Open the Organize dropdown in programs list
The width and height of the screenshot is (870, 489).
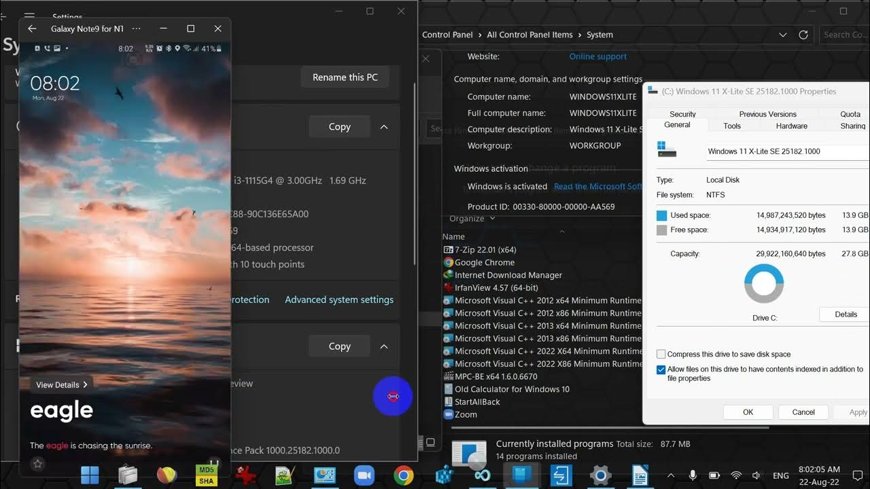coord(472,219)
